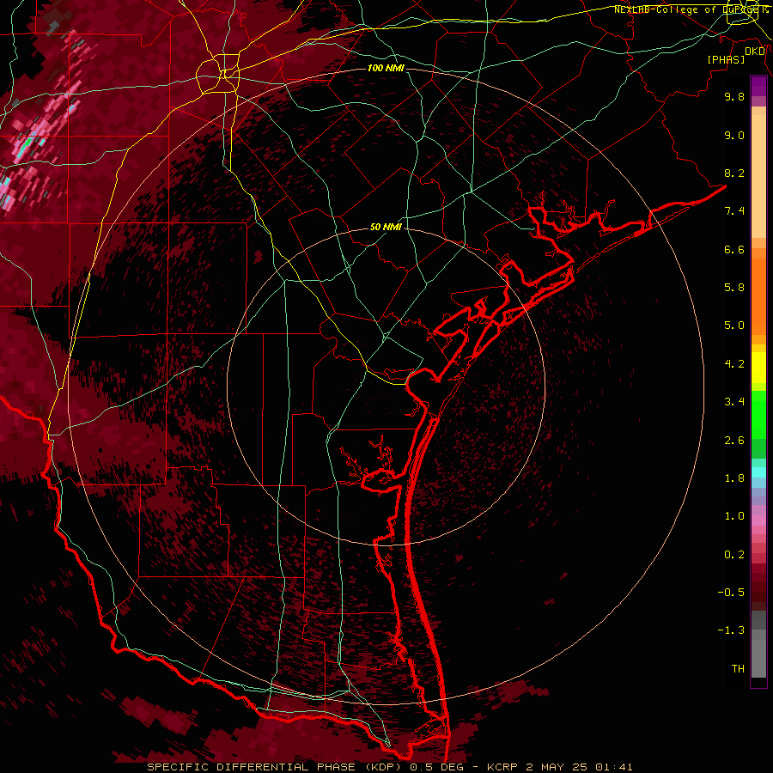Screen dimensions: 773x773
Task: Click the 5.0 value on the color scale
Action: 734,326
